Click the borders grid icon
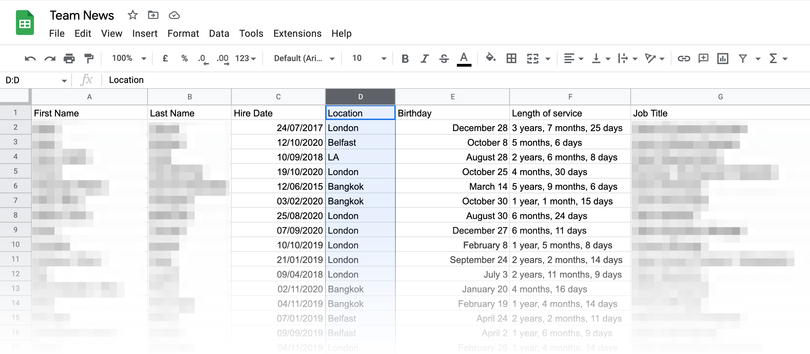 [511, 58]
